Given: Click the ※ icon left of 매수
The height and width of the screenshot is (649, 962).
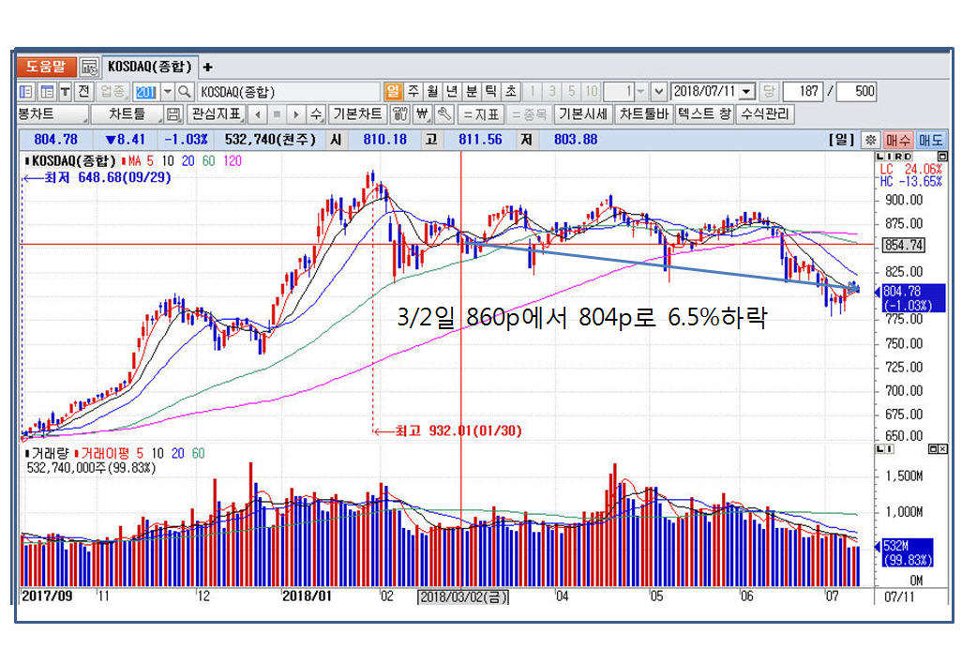Looking at the screenshot, I should click(x=871, y=139).
